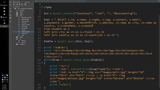This screenshot has height=90, width=160.
Task: Expand the uploads folder arrow
Action: (x=15, y=14)
